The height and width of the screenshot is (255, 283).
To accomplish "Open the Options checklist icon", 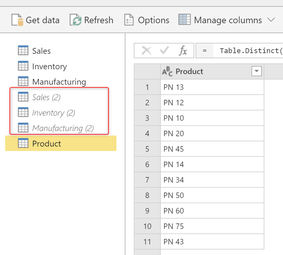I will point(129,20).
